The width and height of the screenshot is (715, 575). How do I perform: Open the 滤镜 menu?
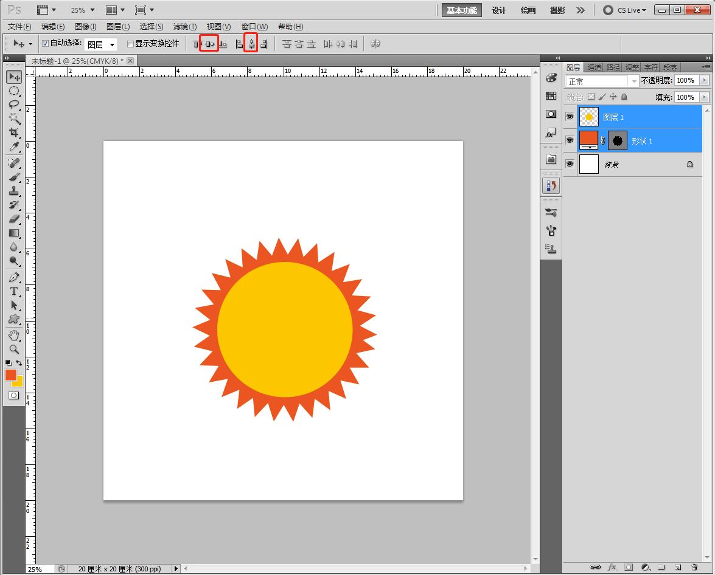pos(184,27)
